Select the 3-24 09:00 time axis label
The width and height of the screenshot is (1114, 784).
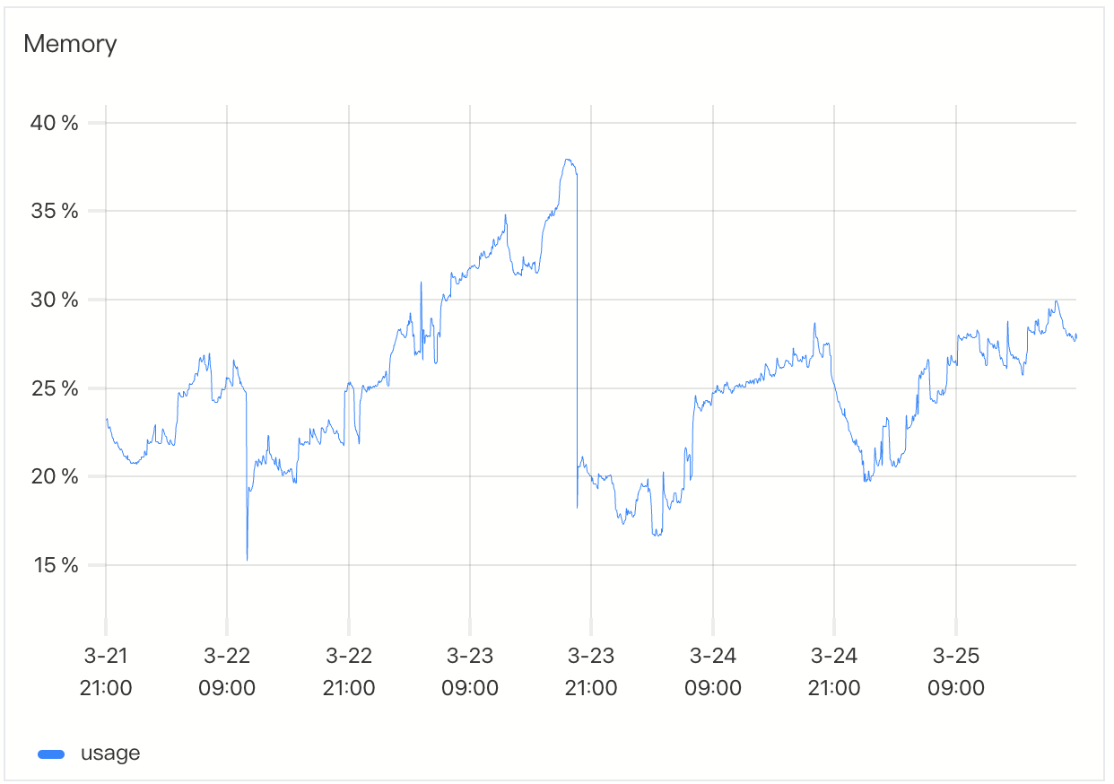tap(712, 672)
